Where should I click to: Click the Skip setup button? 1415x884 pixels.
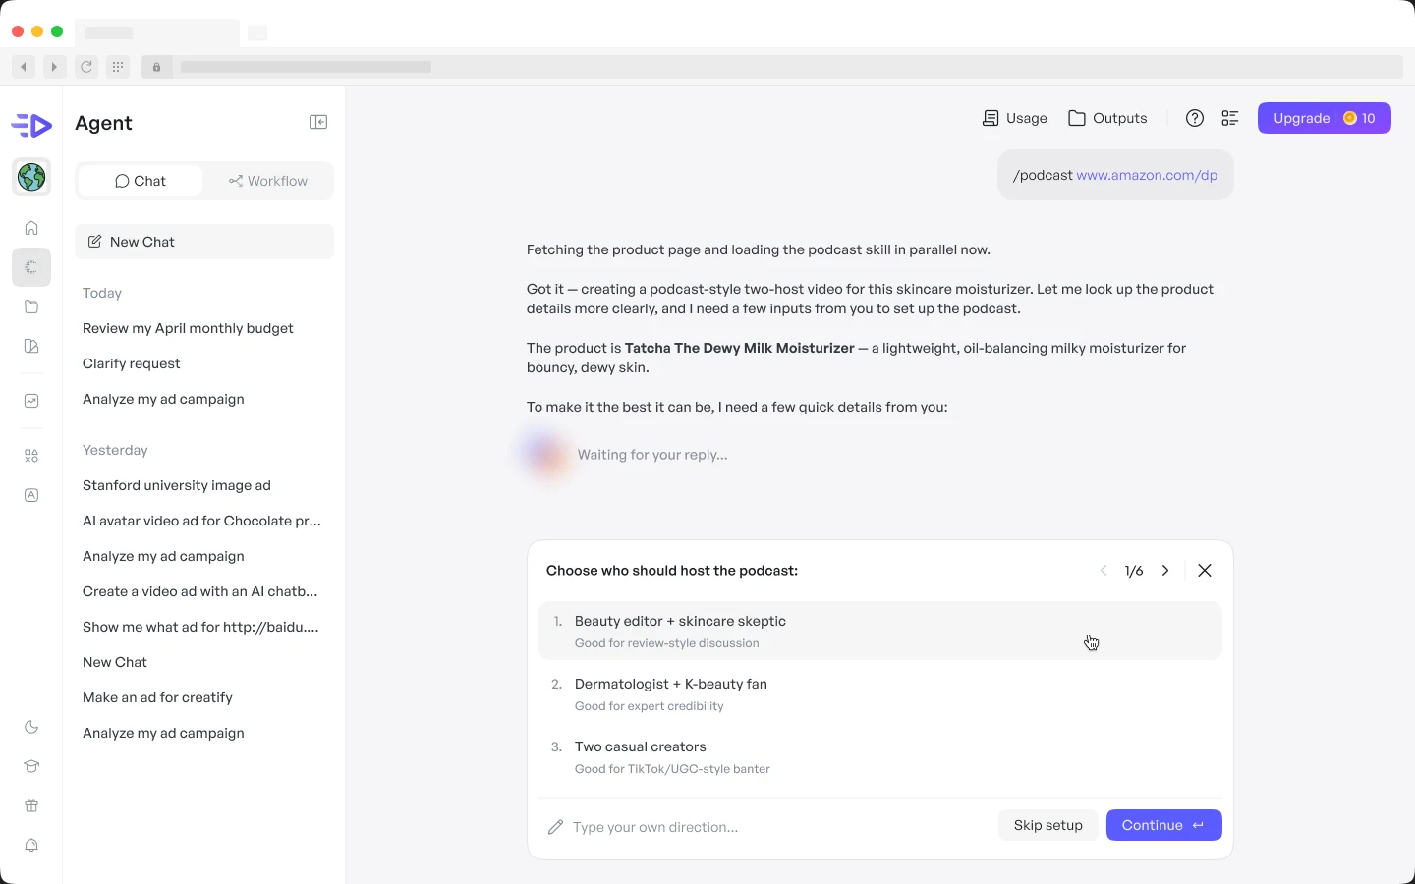(x=1048, y=825)
